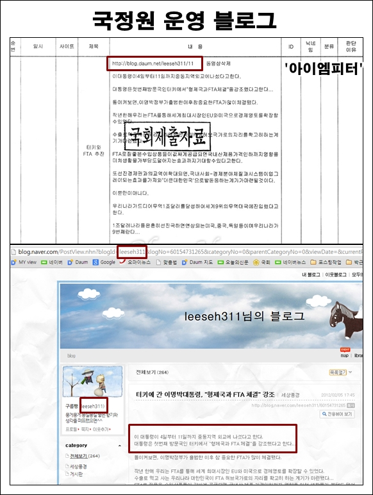Go to 이웃블로그
373x495 pixels.
coord(336,274)
